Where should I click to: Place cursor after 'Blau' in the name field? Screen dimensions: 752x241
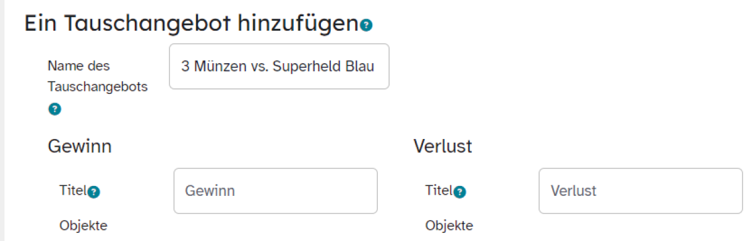376,66
